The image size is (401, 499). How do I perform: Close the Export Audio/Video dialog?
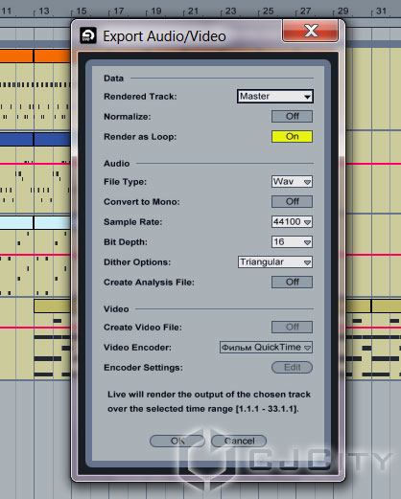coord(310,31)
